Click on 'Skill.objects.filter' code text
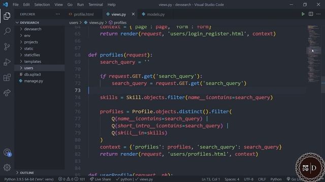This screenshot has width=325, height=182. pyautogui.click(x=155, y=98)
